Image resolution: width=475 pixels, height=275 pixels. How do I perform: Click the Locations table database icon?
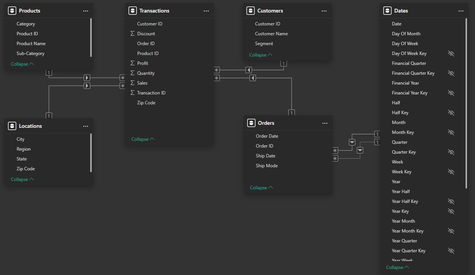(x=12, y=126)
